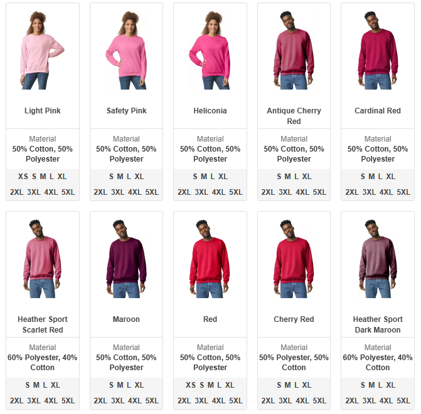This screenshot has width=421, height=414.
Task: View the Antique Cherry Red sweatshirt photo
Action: click(x=294, y=50)
